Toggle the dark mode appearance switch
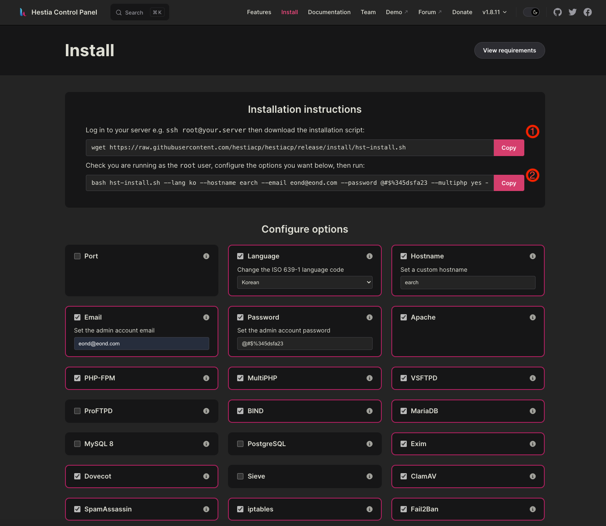The width and height of the screenshot is (606, 526). [531, 12]
